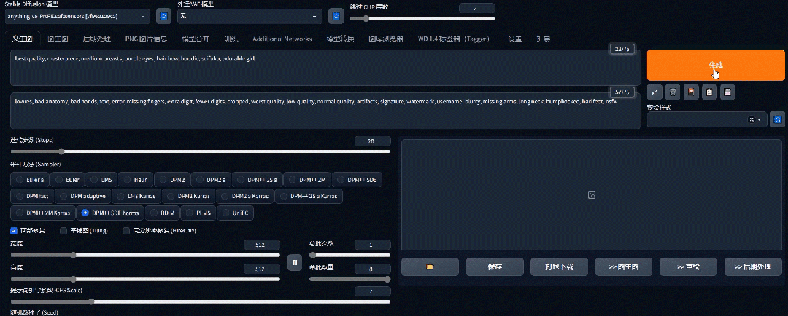
Task: Refresh the VAE model list
Action: pyautogui.click(x=336, y=16)
